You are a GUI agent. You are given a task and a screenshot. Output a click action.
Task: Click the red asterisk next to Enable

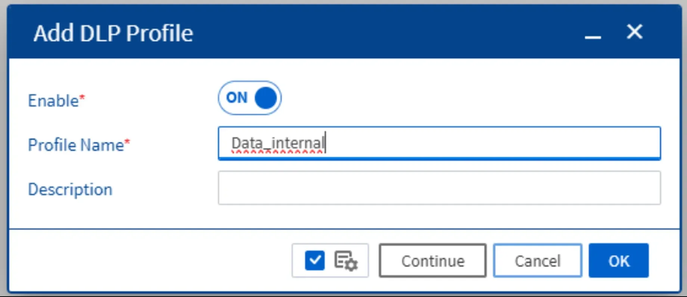82,98
